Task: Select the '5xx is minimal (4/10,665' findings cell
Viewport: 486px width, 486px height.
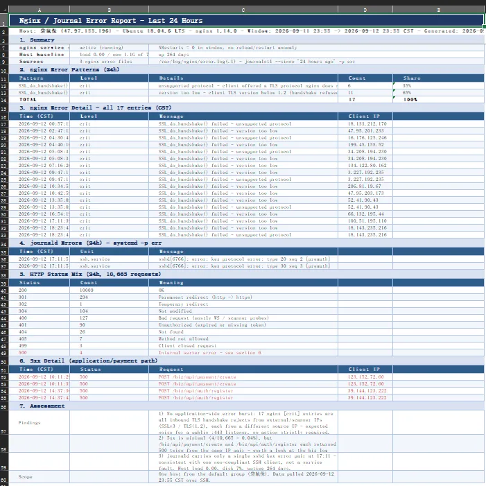Action: coord(243,444)
